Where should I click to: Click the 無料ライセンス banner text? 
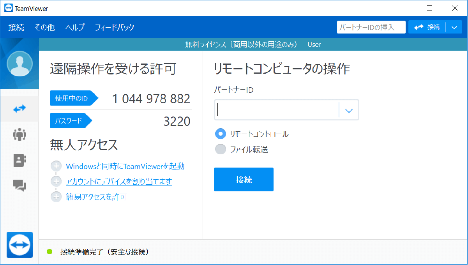(253, 44)
